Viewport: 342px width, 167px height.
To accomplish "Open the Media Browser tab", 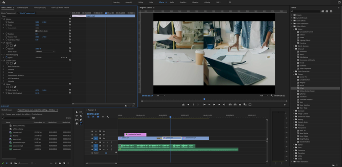I will coord(7,110).
